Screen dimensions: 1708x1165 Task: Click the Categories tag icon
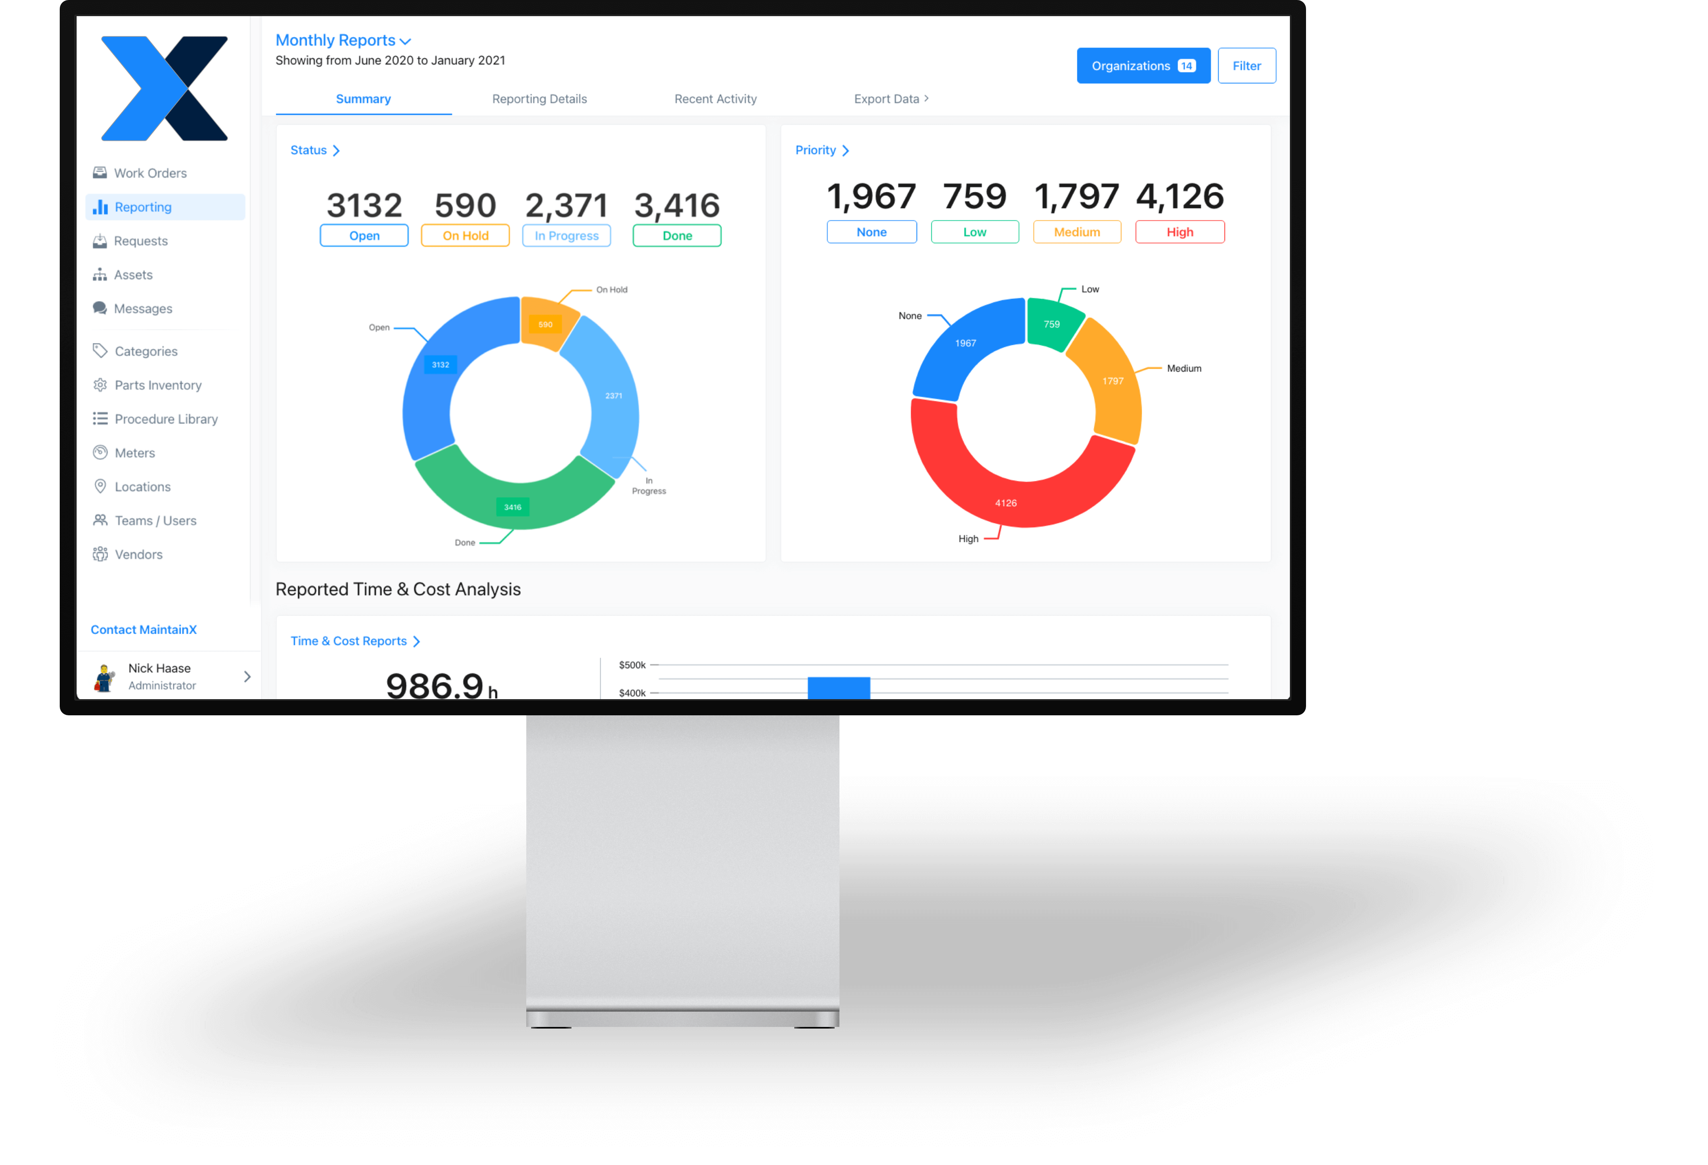pos(100,351)
